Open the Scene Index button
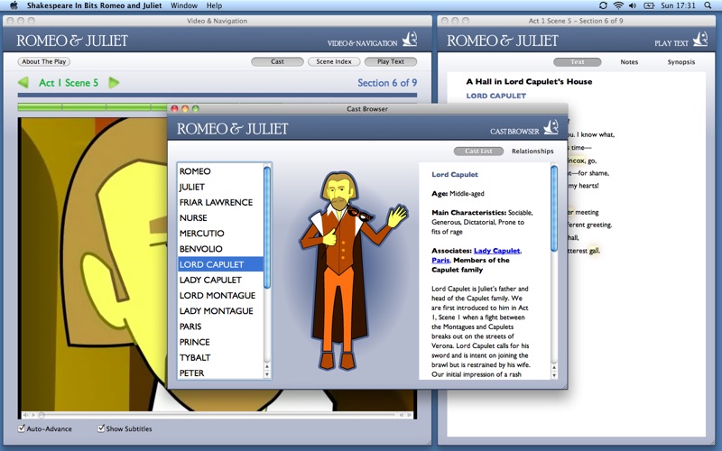 (x=334, y=61)
